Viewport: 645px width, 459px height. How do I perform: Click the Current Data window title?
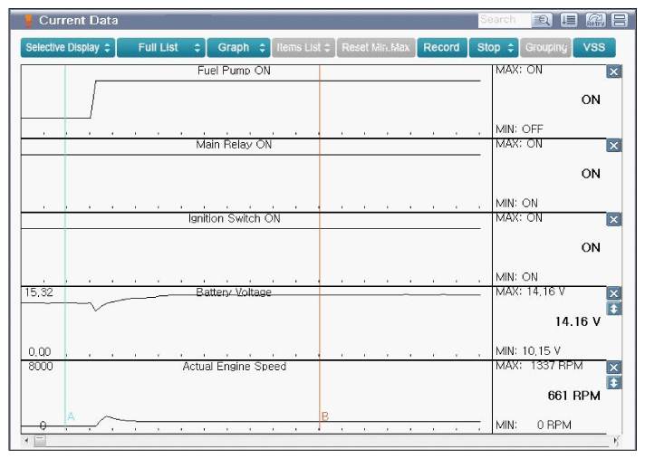(79, 20)
